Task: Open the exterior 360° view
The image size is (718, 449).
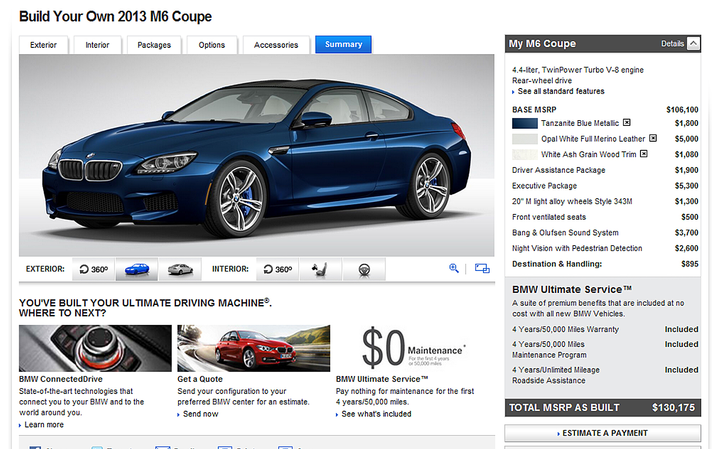Action: (x=94, y=269)
